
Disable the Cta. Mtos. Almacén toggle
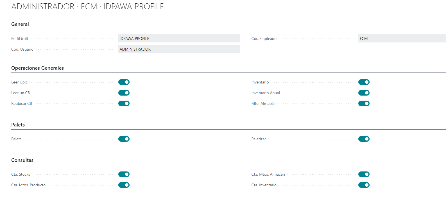[x=364, y=174]
